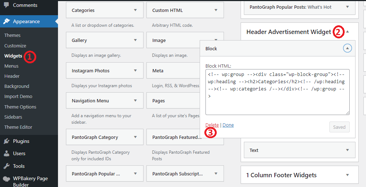Click the Delete link in Block widget
This screenshot has width=366, height=187.
point(212,125)
